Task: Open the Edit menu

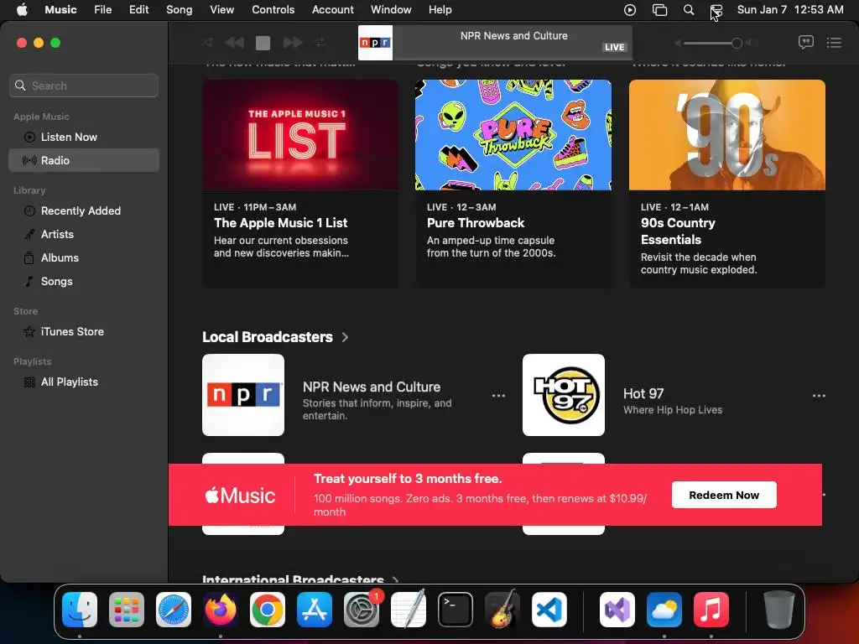Action: (x=138, y=10)
